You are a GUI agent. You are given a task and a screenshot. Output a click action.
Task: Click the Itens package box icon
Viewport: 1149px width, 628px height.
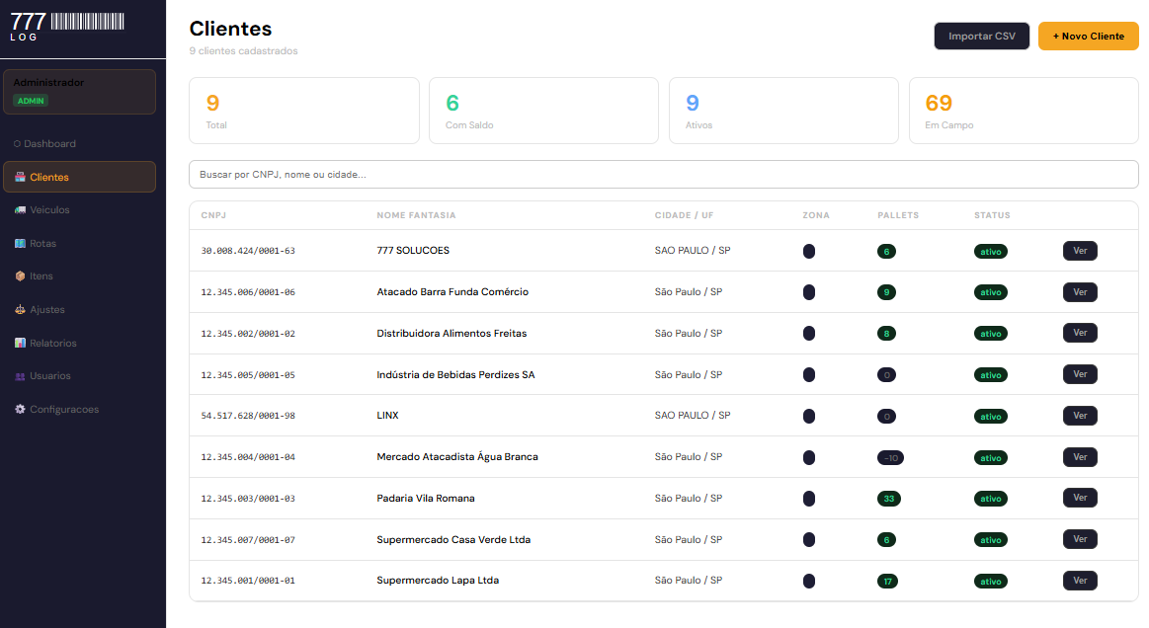pyautogui.click(x=20, y=276)
